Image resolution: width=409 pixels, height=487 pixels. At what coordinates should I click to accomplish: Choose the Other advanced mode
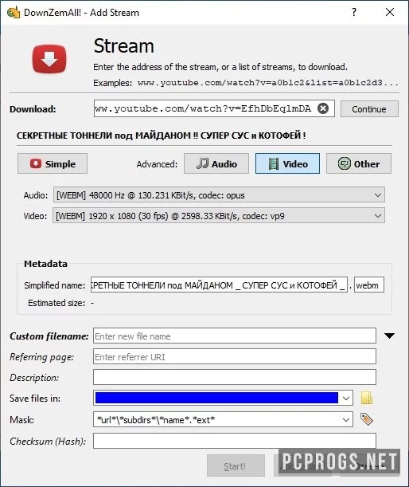click(x=359, y=163)
